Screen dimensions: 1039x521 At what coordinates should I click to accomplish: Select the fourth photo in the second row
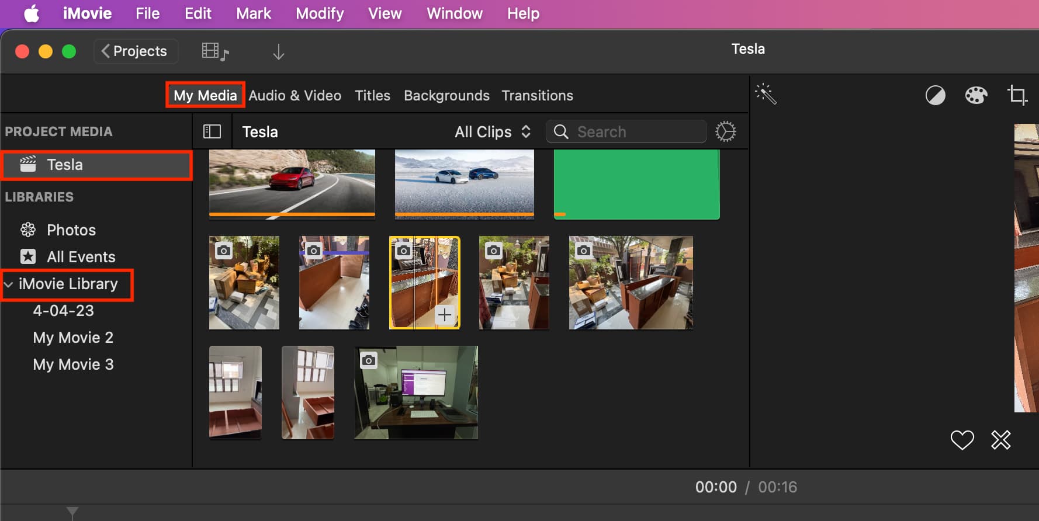pyautogui.click(x=514, y=283)
